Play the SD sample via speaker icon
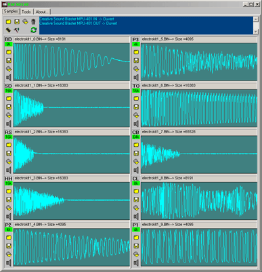The width and height of the screenshot is (262, 272). click(9, 124)
